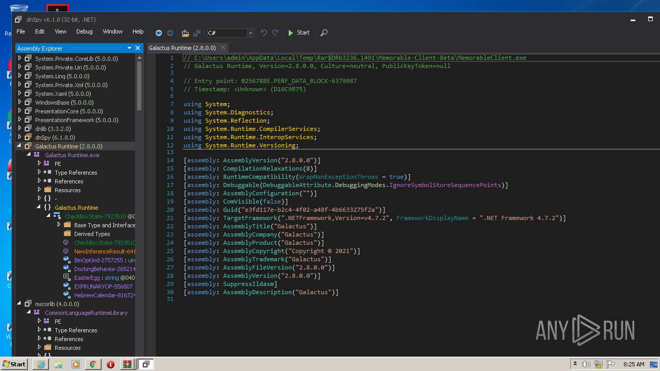
Task: Select Type References under Galactus Runtime.exe
Action: pyautogui.click(x=76, y=173)
